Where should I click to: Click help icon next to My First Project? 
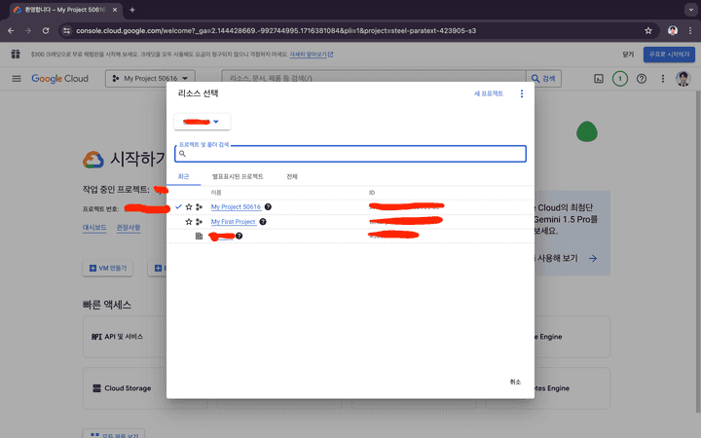(x=264, y=222)
